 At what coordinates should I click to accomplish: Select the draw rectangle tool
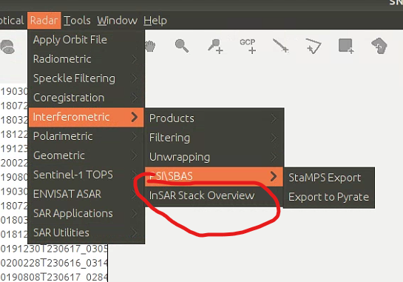(346, 46)
